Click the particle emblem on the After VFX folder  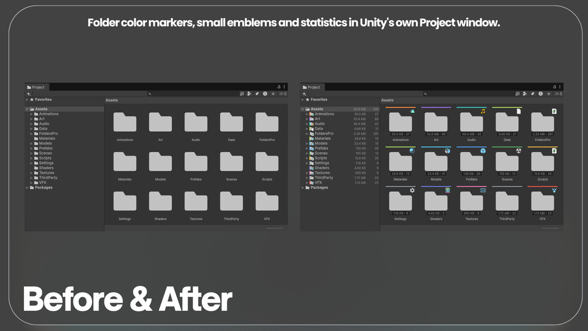554,190
